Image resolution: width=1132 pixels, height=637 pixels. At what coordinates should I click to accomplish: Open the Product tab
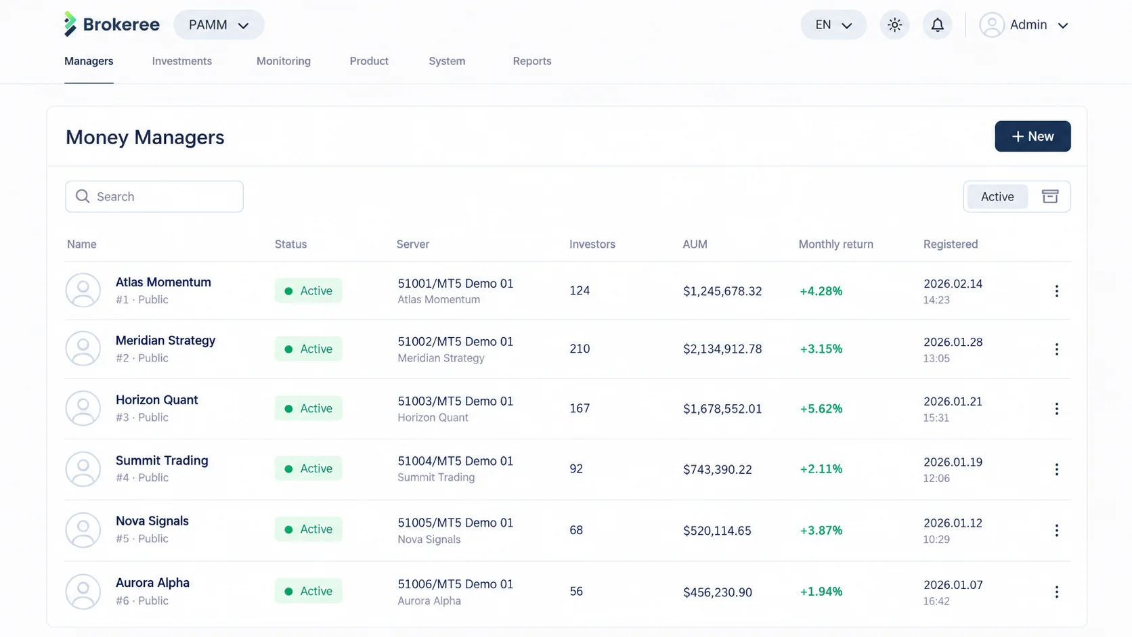pyautogui.click(x=369, y=61)
